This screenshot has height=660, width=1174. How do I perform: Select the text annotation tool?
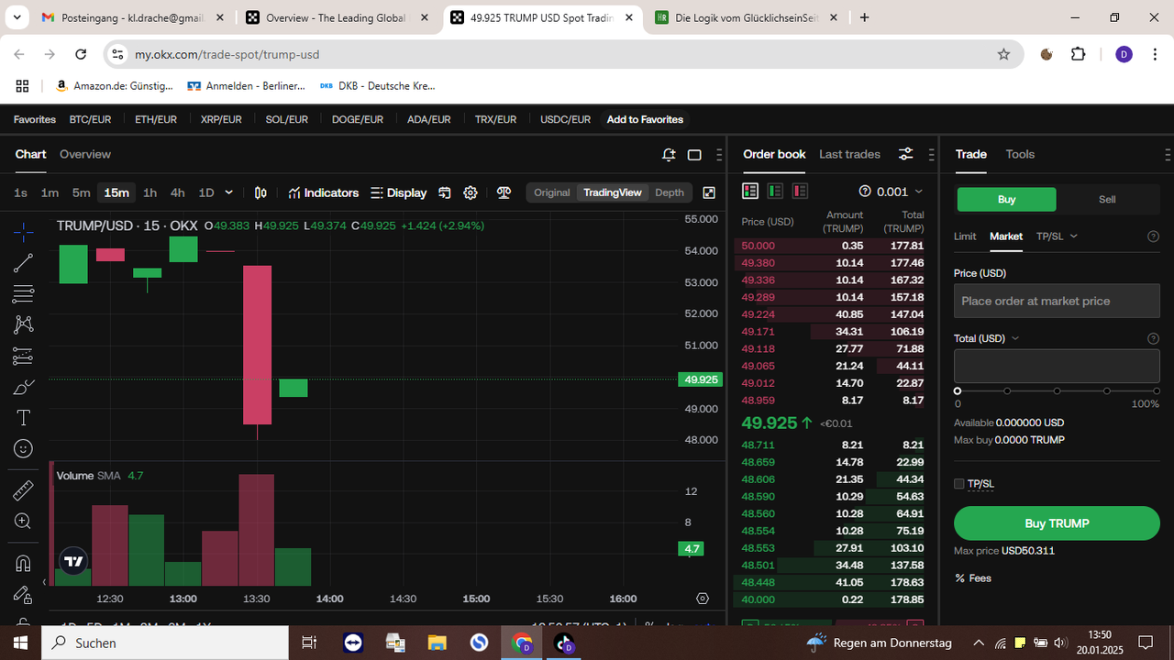click(23, 418)
